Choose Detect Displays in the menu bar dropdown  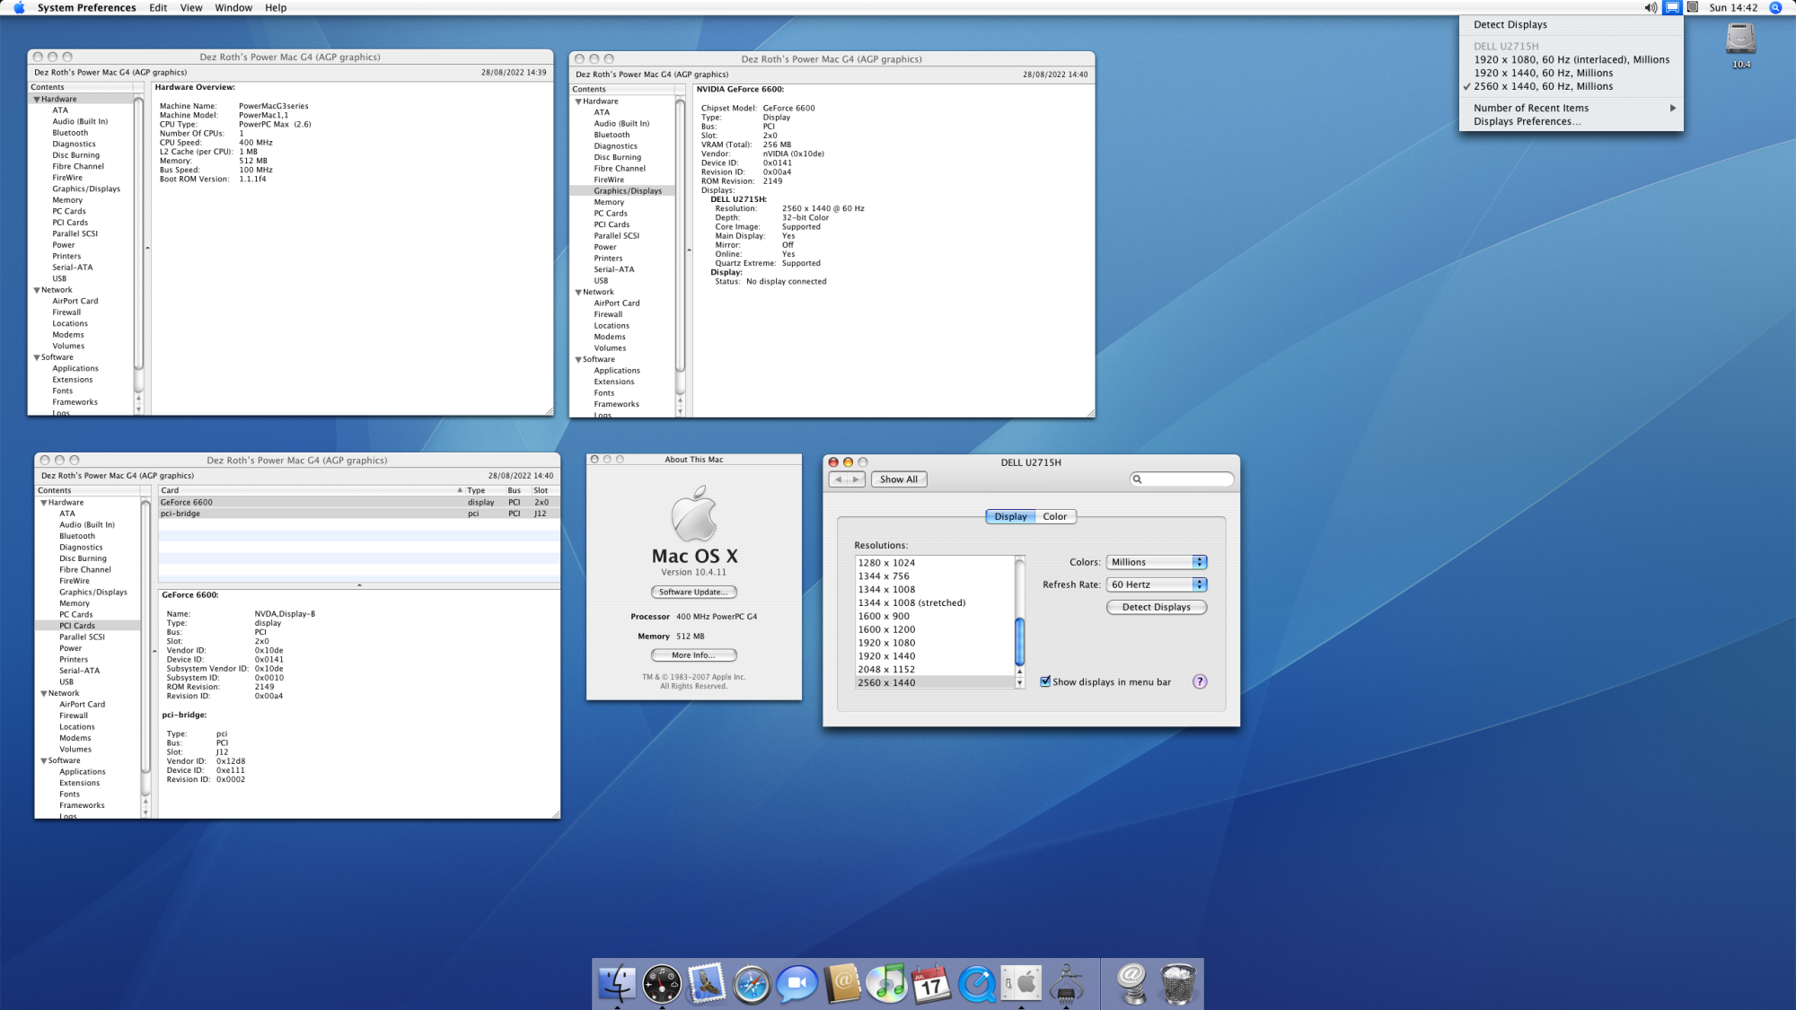[1571, 25]
